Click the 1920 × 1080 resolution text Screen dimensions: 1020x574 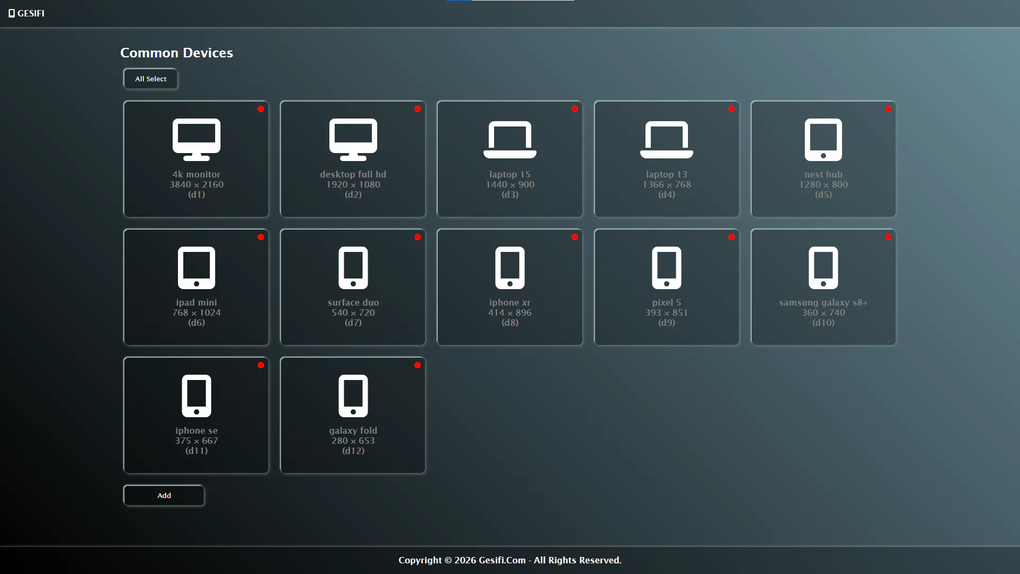353,184
